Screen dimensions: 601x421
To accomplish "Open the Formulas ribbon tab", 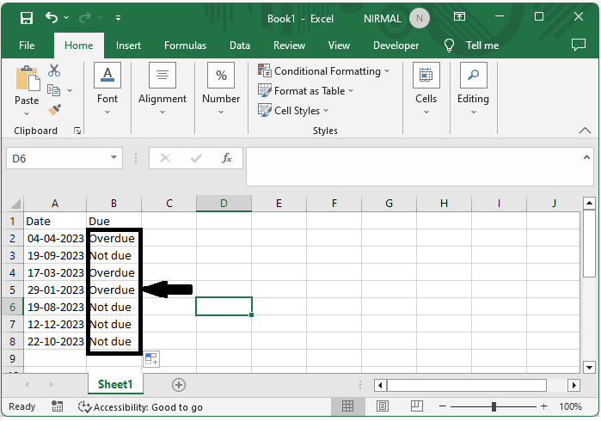I will (185, 46).
